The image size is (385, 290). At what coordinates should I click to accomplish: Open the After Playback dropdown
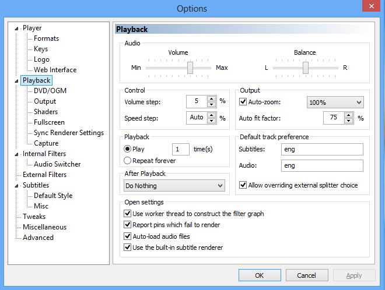click(174, 186)
